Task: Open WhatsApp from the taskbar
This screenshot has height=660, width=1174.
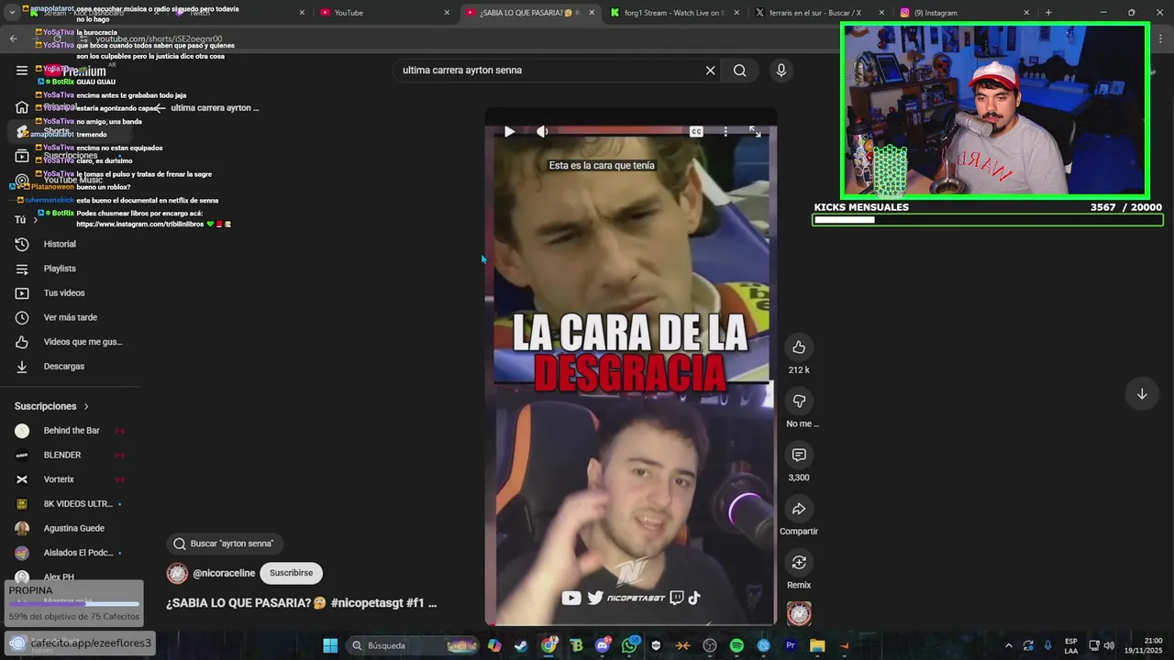Action: pyautogui.click(x=629, y=645)
